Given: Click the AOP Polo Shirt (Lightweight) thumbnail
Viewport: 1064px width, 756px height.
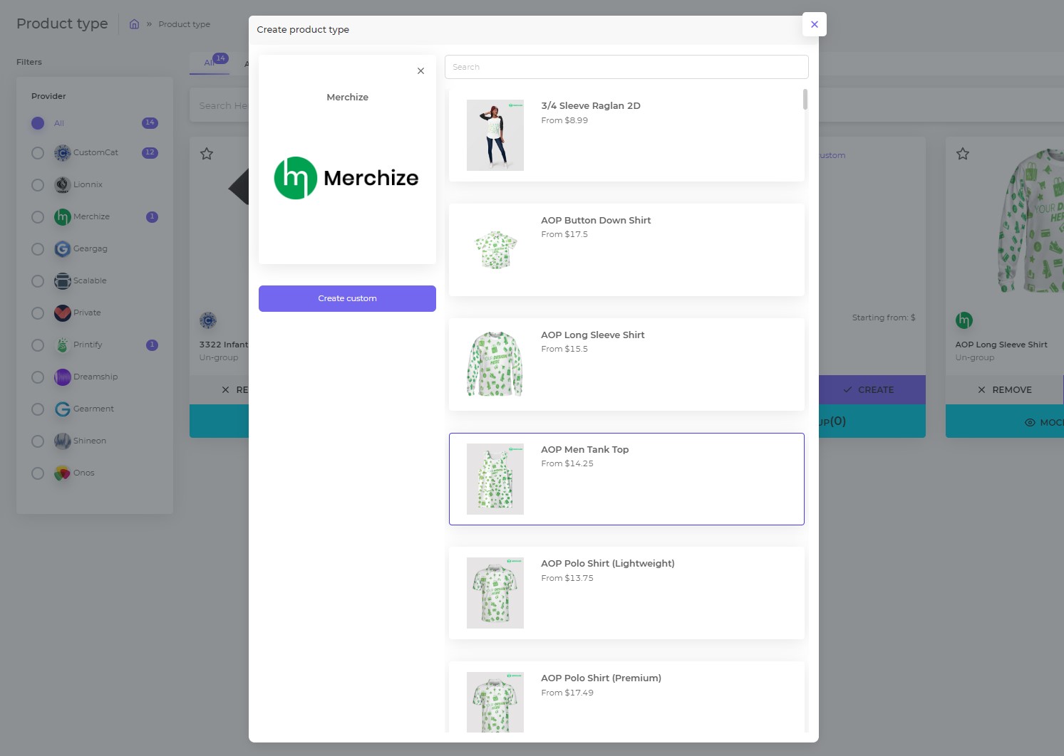Looking at the screenshot, I should (x=495, y=593).
